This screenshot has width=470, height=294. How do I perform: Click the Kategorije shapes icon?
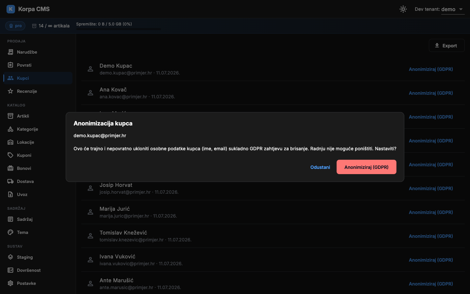(x=10, y=129)
